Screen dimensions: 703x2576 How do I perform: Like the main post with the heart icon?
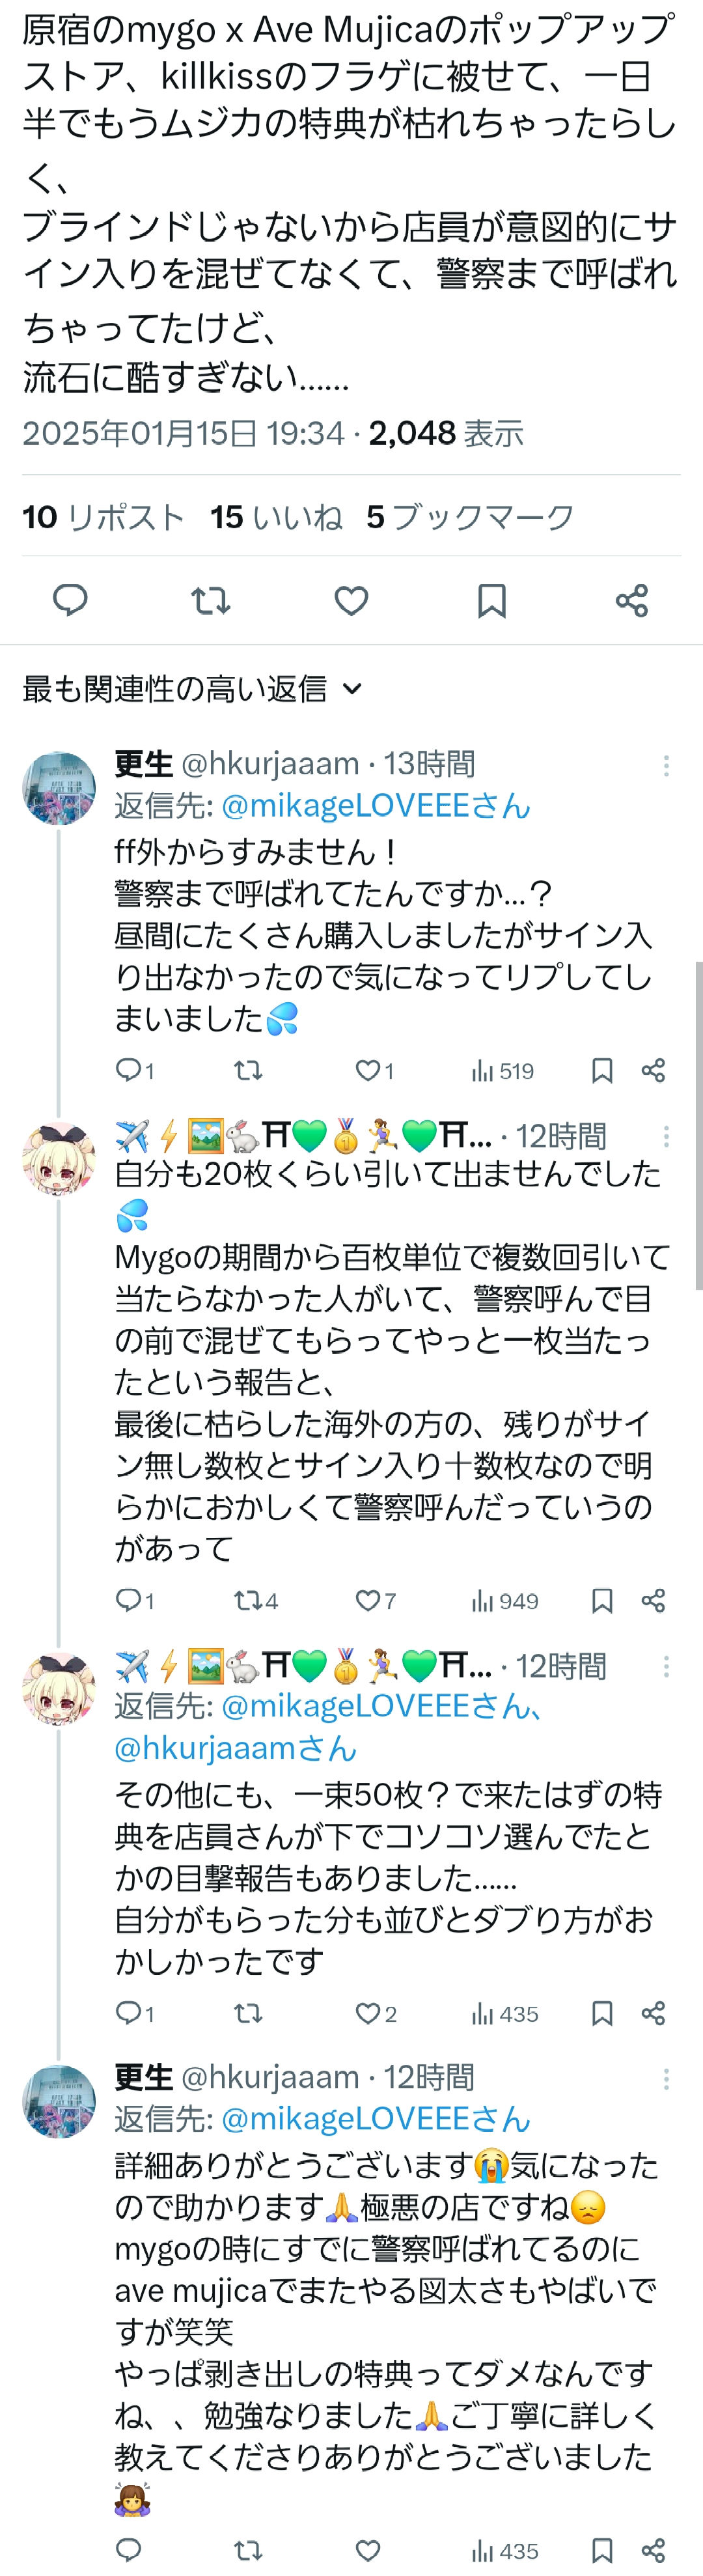point(351,600)
